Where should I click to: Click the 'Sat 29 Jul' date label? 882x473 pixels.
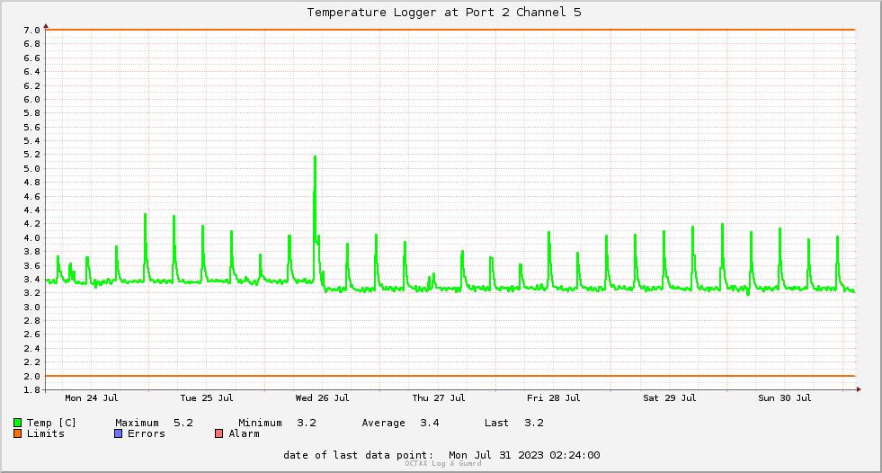tap(670, 398)
